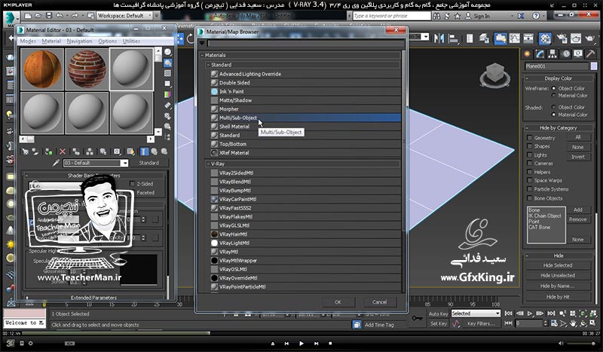Check the Shapes hide category

pos(530,146)
